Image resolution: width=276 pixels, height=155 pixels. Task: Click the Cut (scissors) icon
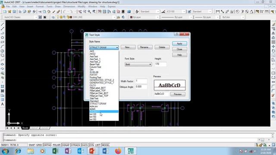(x=40, y=12)
